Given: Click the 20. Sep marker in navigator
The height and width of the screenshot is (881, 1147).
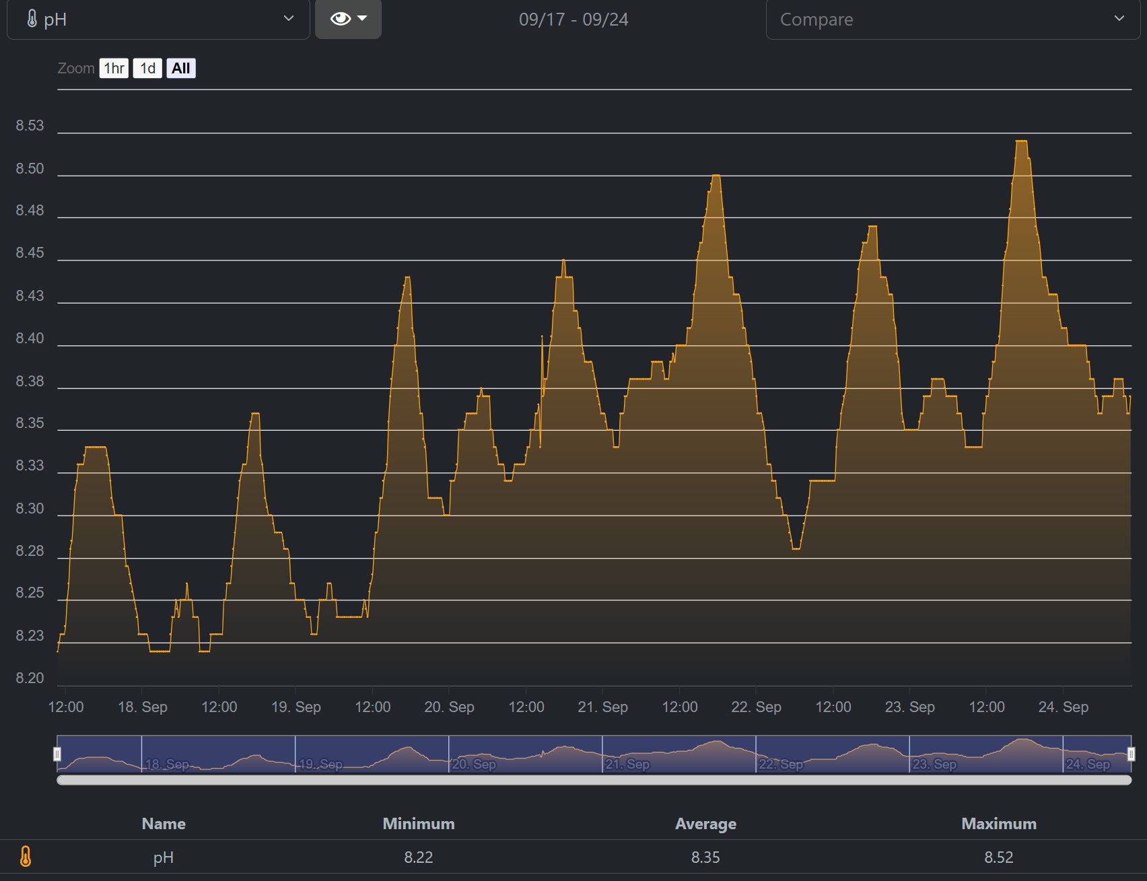Looking at the screenshot, I should [475, 764].
